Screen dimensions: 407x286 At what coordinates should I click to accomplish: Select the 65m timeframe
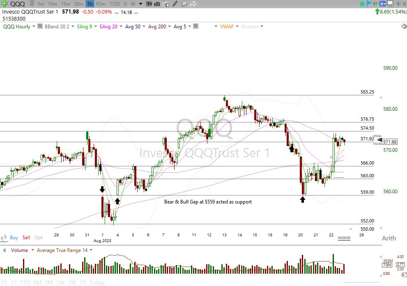tap(101, 4)
